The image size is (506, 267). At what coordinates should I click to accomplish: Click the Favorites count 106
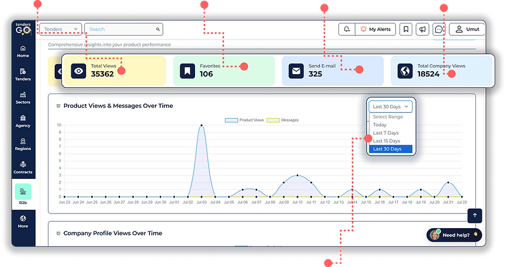pos(206,74)
